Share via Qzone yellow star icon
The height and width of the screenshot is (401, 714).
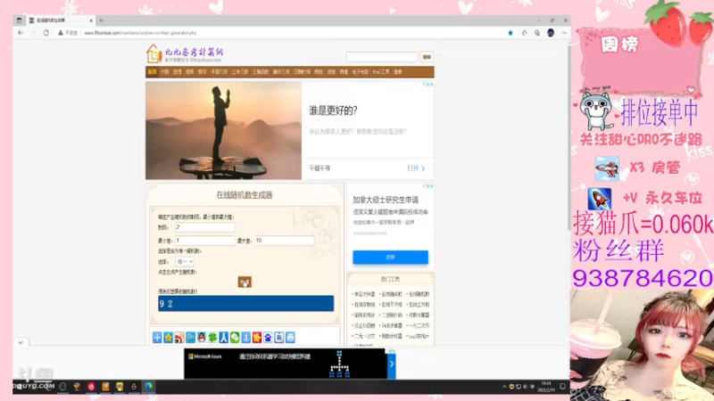(168, 337)
